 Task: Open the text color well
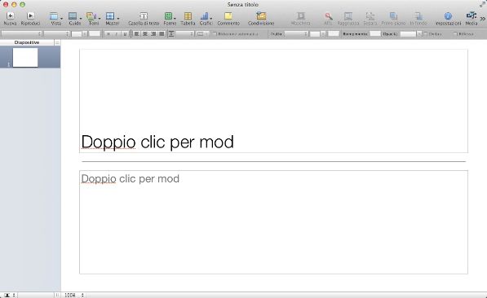(x=95, y=34)
